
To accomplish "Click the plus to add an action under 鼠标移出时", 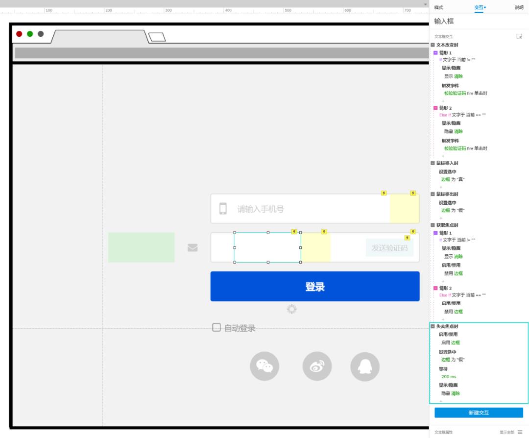I will click(x=441, y=218).
